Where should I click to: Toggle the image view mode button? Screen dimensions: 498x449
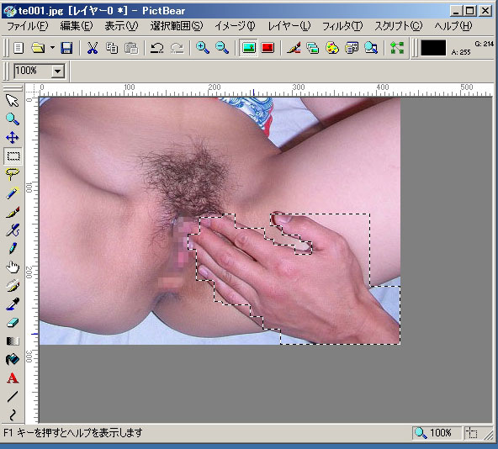pyautogui.click(x=249, y=48)
